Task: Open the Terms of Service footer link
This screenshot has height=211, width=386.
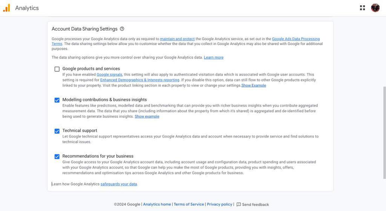Action: click(x=189, y=205)
